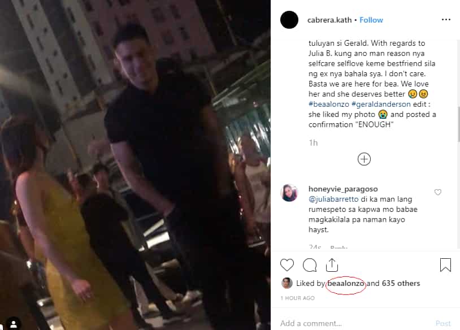The height and width of the screenshot is (330, 460).
Task: Open the #beaalonzo hashtag
Action: (328, 104)
